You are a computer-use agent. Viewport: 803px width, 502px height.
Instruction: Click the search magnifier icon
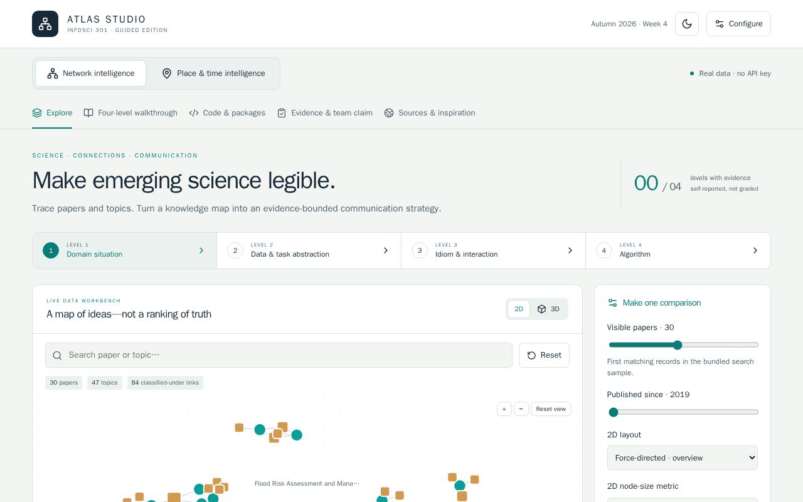pos(57,356)
